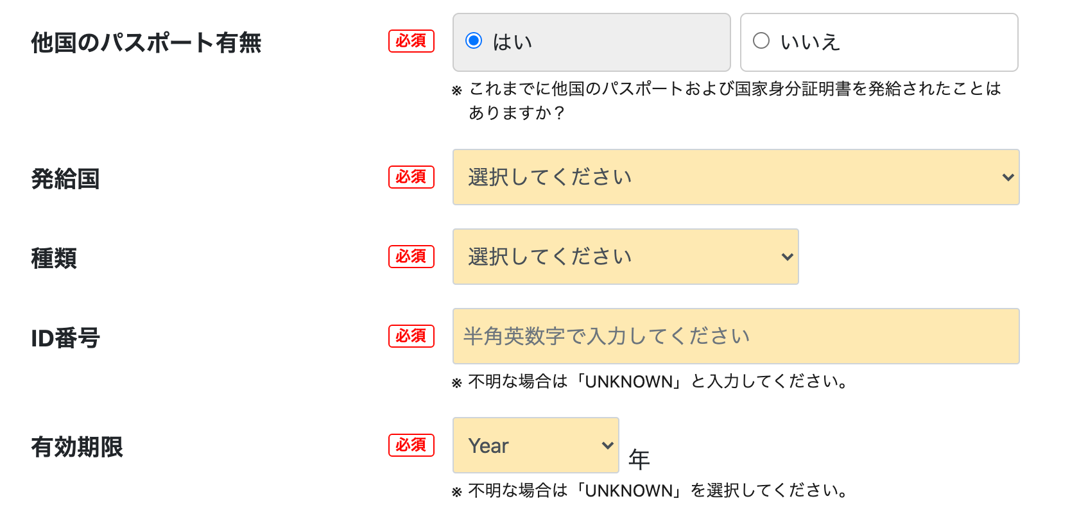1070x510 pixels.
Task: Click the 必須 badge beside 種類
Action: (x=411, y=257)
